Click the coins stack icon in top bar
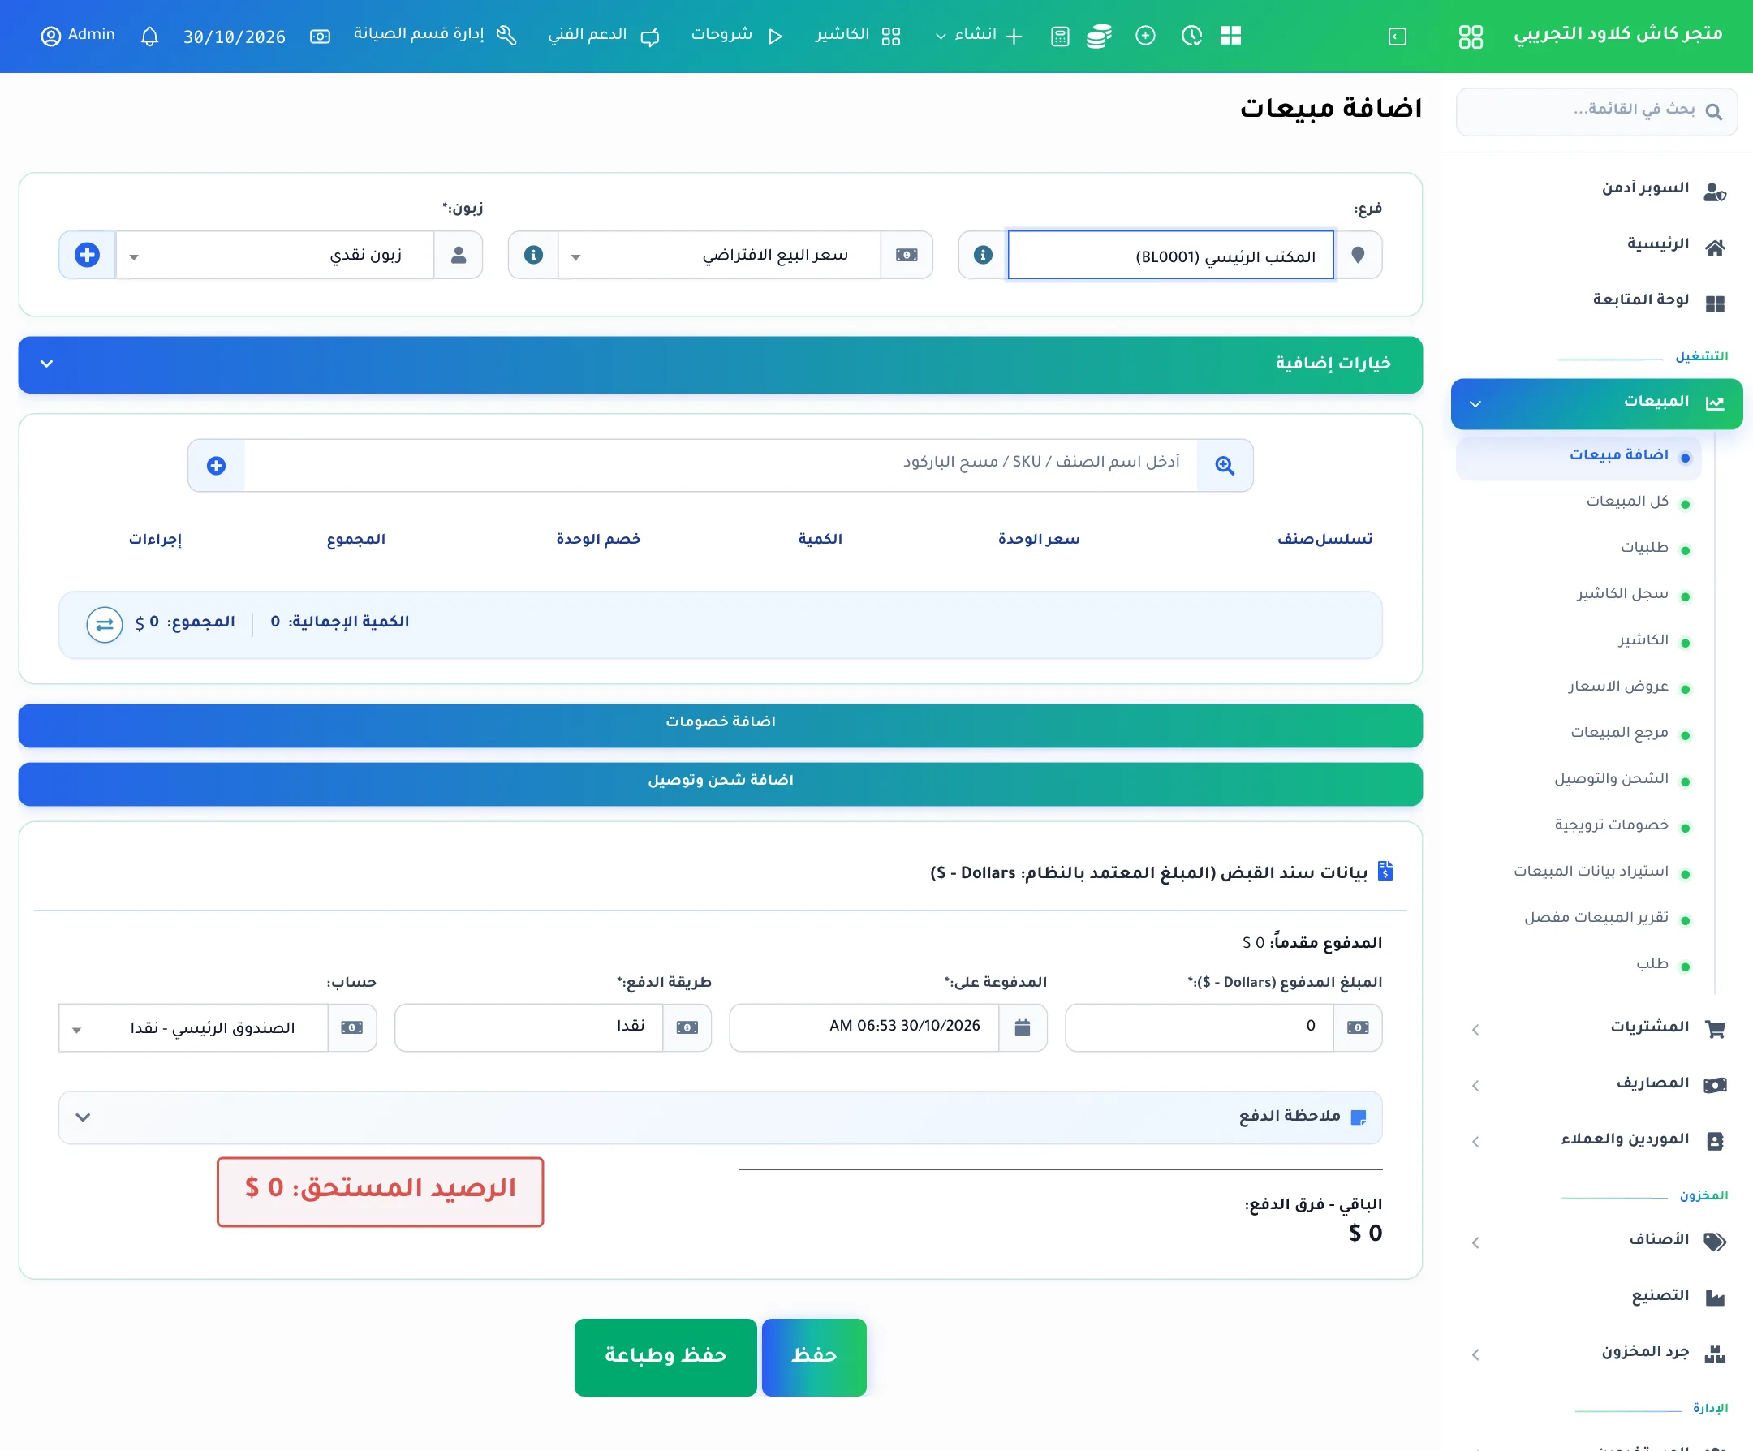Screen dimensions: 1753x1451 click(1100, 36)
